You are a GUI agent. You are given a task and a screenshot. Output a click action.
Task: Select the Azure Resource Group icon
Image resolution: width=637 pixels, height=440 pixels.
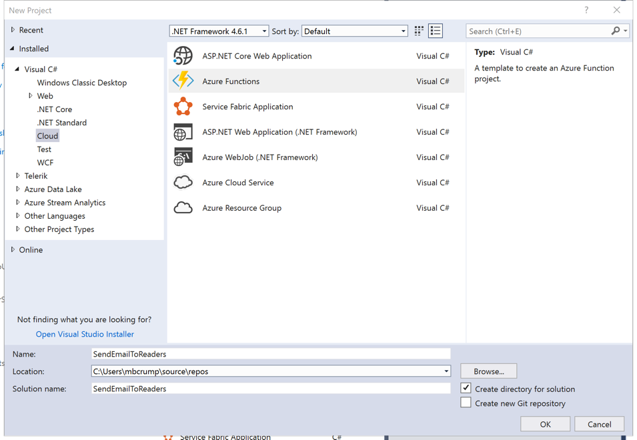[183, 208]
